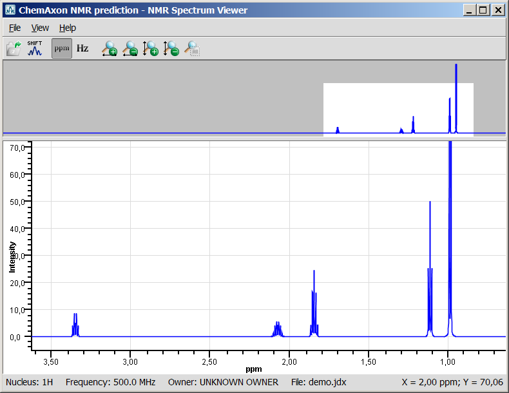Viewport: 509px width, 393px height.
Task: Click the open file folder icon
Action: [x=14, y=48]
